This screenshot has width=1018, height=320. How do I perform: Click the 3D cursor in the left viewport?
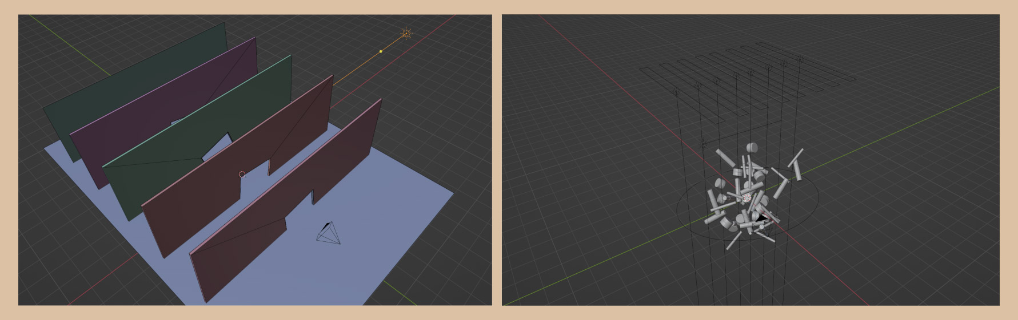pos(242,175)
